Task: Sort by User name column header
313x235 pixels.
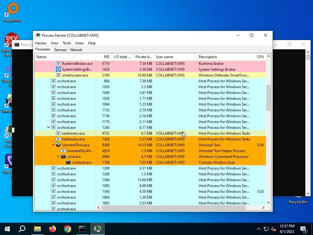Action: (x=175, y=57)
